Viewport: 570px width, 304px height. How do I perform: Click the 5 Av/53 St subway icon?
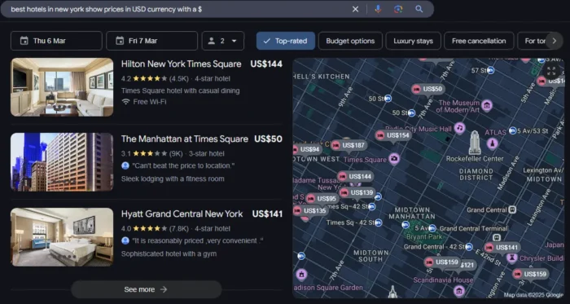tap(512, 130)
